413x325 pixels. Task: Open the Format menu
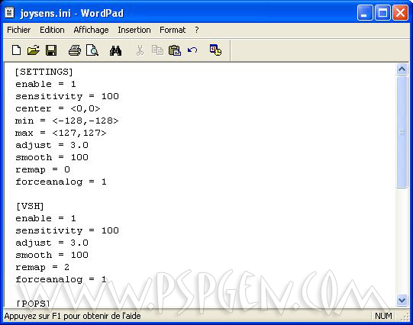(173, 30)
